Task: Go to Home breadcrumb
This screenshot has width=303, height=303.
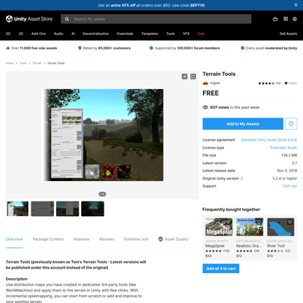Action: (x=9, y=63)
